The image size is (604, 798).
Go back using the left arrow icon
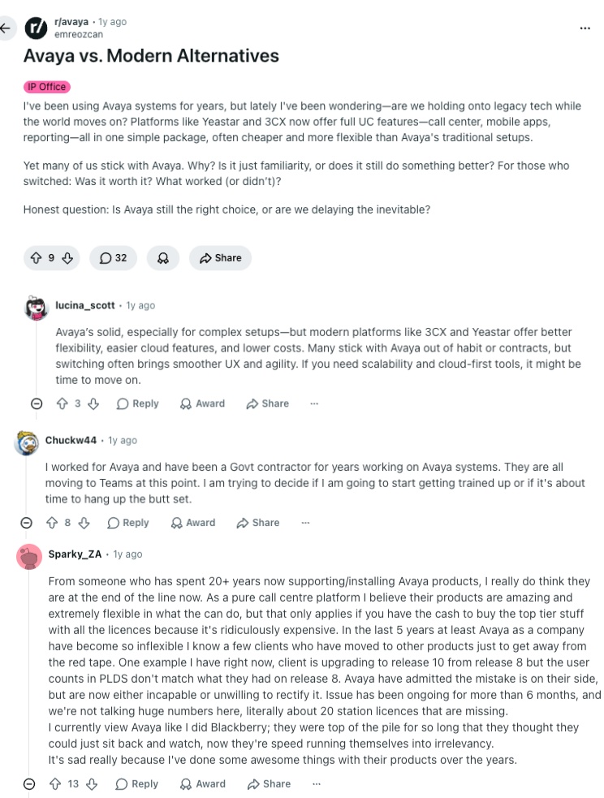[5, 28]
